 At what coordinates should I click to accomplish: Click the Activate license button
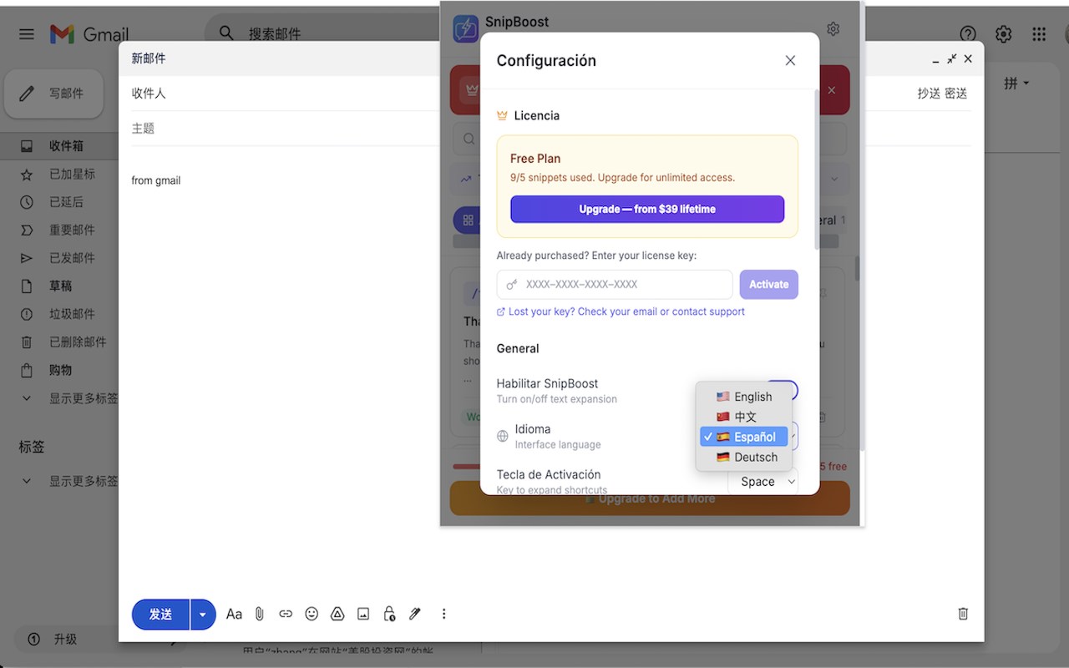click(769, 285)
